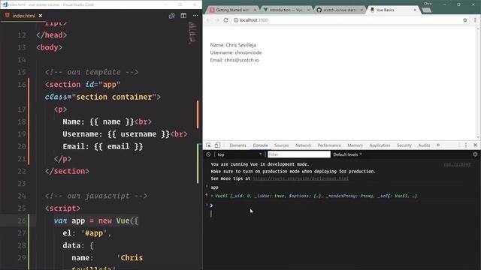This screenshot has width=481, height=270.
Task: Open the top execution context dropdown
Action: click(x=239, y=154)
